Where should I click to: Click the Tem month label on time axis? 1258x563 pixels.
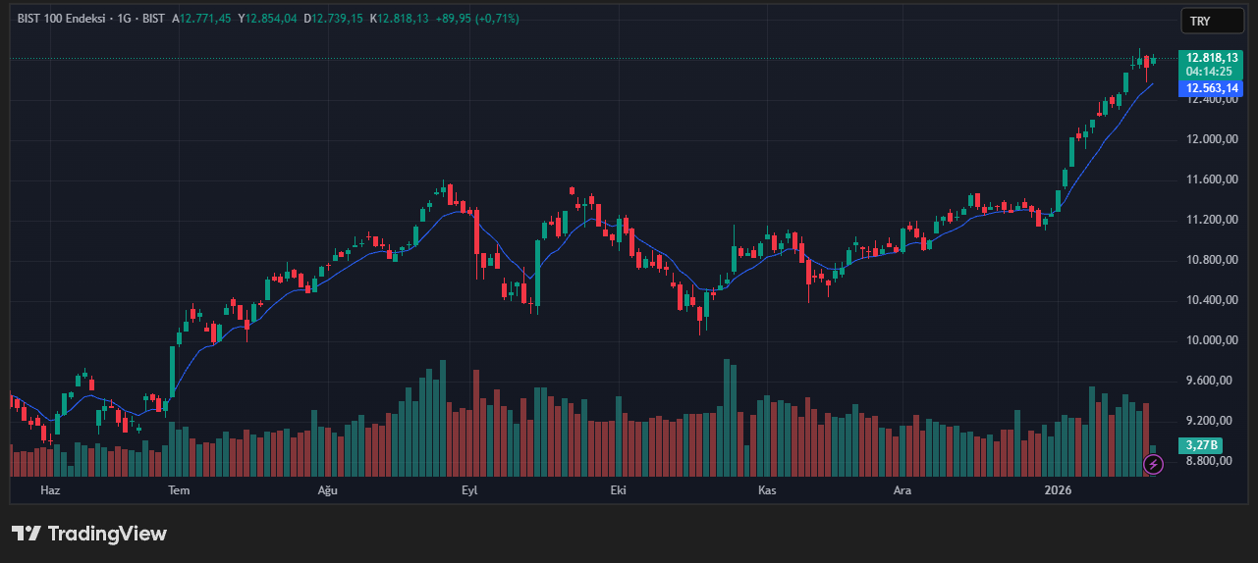[x=178, y=489]
